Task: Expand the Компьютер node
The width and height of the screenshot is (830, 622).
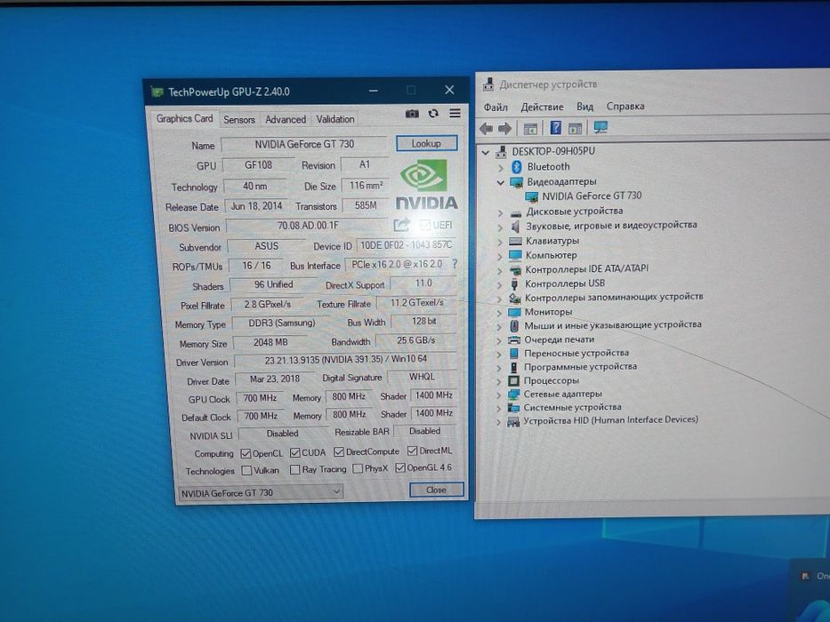Action: coord(500,256)
